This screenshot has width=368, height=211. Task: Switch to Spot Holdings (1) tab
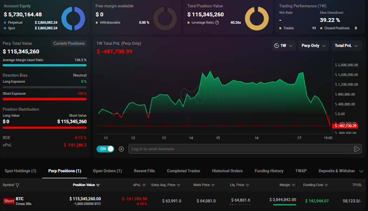click(x=21, y=171)
